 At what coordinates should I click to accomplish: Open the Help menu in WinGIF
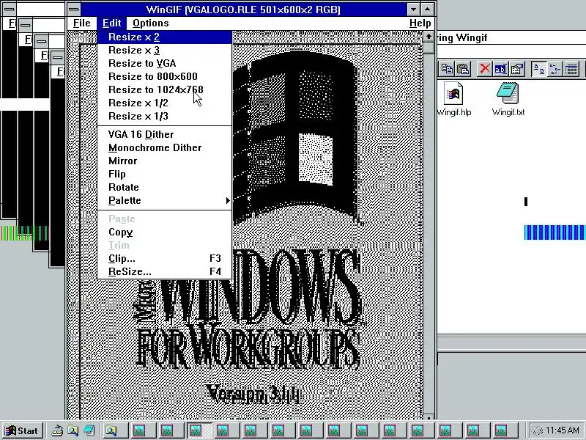[420, 23]
